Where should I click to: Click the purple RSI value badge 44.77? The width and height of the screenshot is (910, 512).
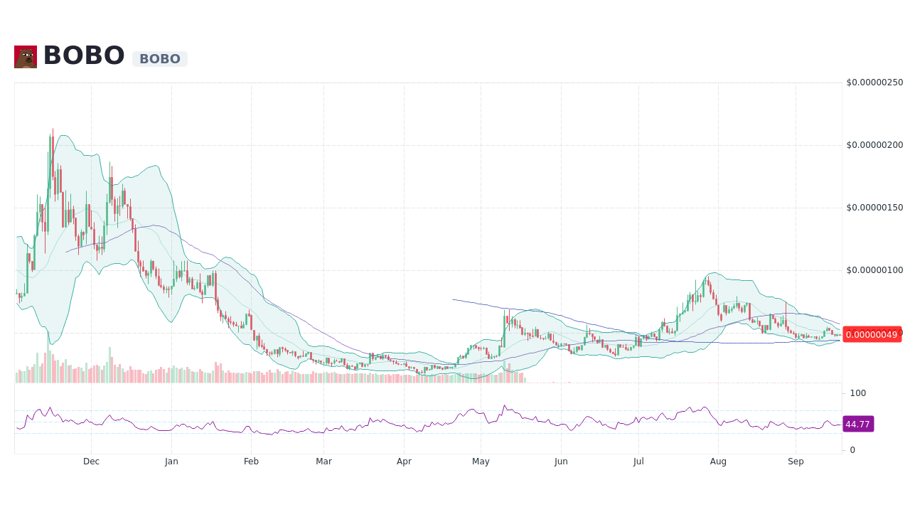tap(858, 424)
